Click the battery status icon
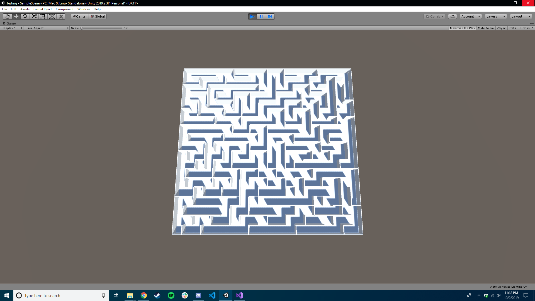The height and width of the screenshot is (301, 535). [486, 296]
